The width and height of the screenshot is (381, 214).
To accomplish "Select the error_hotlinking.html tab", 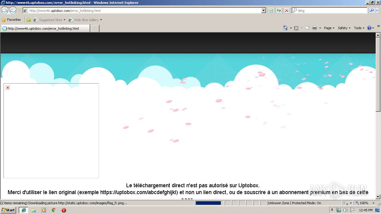I will 46,29.
